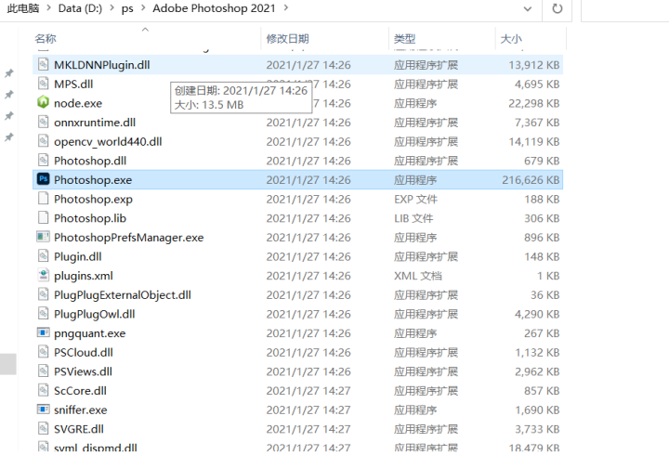Click the plugins.xml document icon
The width and height of the screenshot is (669, 455).
point(43,276)
